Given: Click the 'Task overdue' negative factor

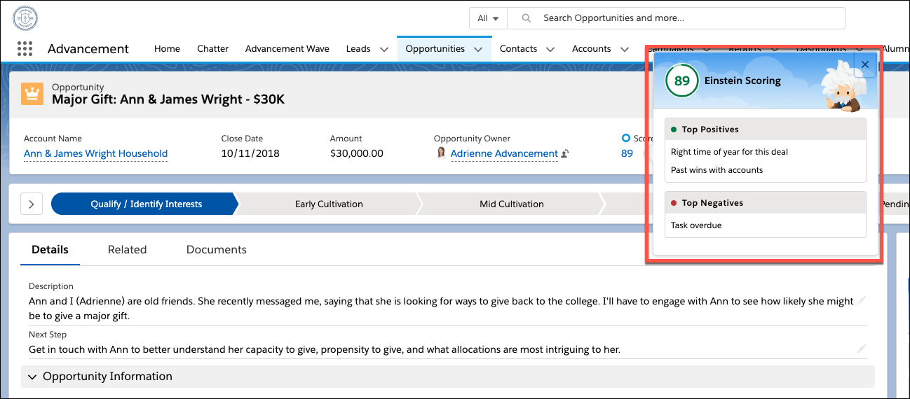Looking at the screenshot, I should (x=696, y=225).
